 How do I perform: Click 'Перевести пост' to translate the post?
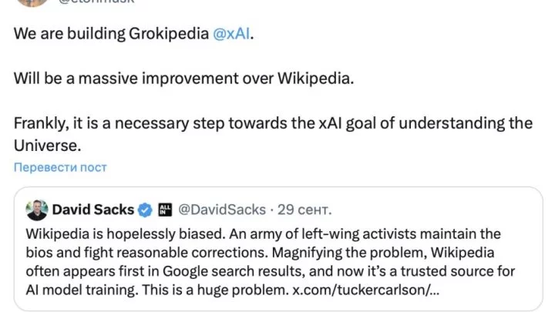click(59, 167)
